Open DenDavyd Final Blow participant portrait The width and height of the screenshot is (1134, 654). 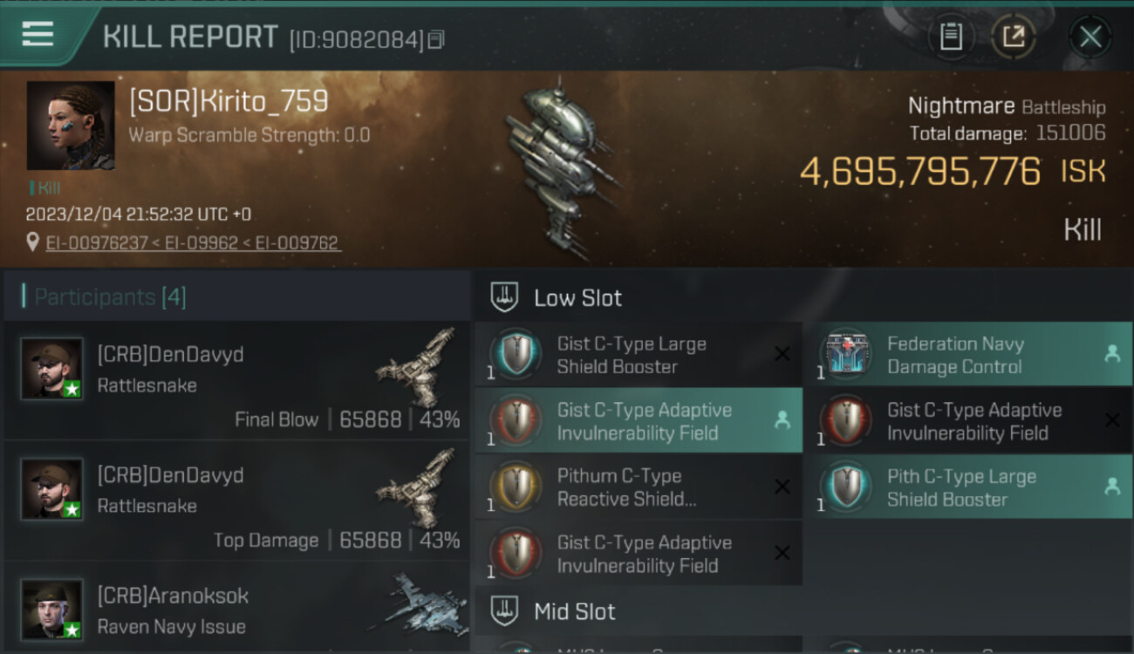[52, 369]
